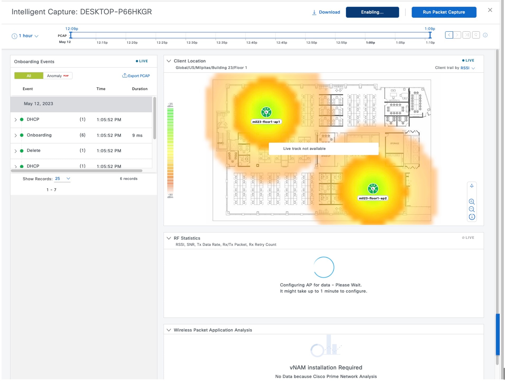This screenshot has width=505, height=387.
Task: Toggle LIVE in RF Statistics panel
Action: pos(468,237)
